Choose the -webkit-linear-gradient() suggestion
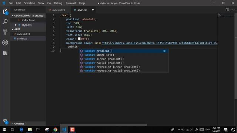Viewport: 237px width, 133px height. pos(124,59)
